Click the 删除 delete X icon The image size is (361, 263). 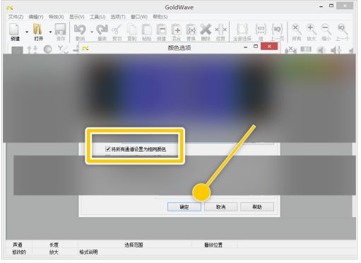(206, 30)
